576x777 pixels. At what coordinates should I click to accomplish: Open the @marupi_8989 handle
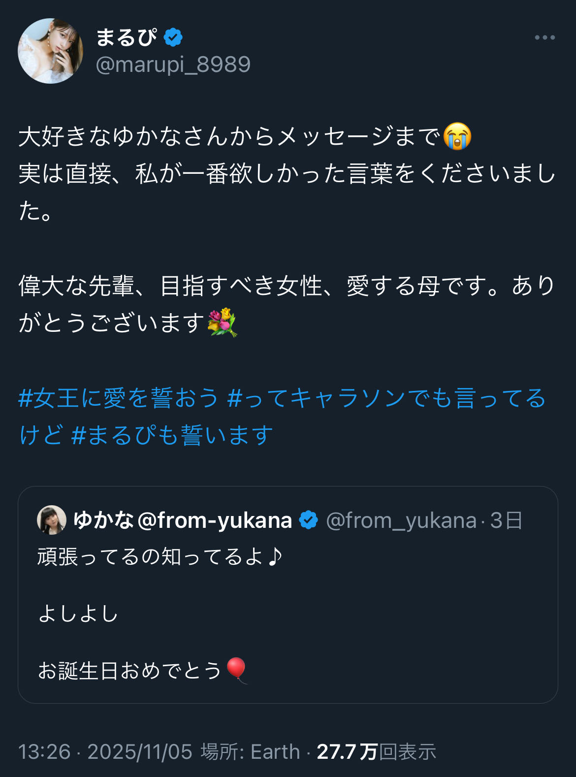pyautogui.click(x=173, y=65)
